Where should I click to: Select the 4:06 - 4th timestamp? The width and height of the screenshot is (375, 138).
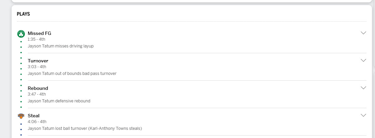(x=37, y=122)
